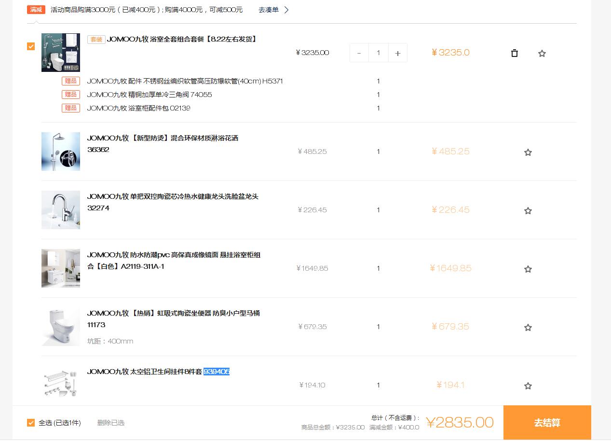Open the shower set 36362 thumbnail
This screenshot has width=611, height=442.
[61, 152]
